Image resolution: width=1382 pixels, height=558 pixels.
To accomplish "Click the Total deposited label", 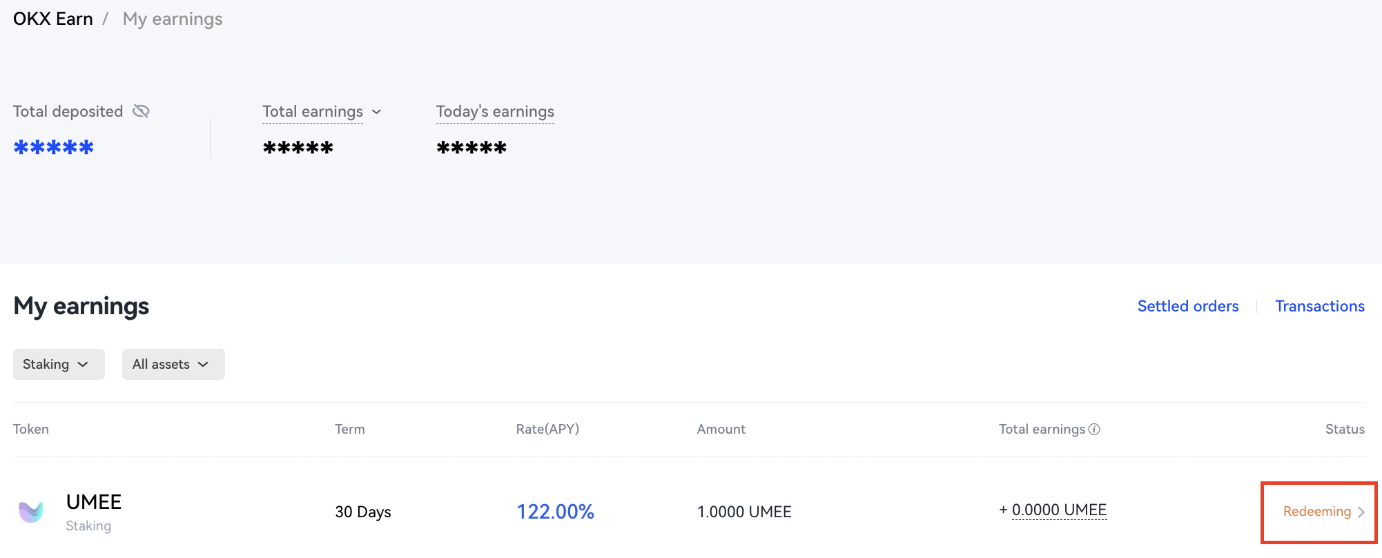I will click(68, 111).
